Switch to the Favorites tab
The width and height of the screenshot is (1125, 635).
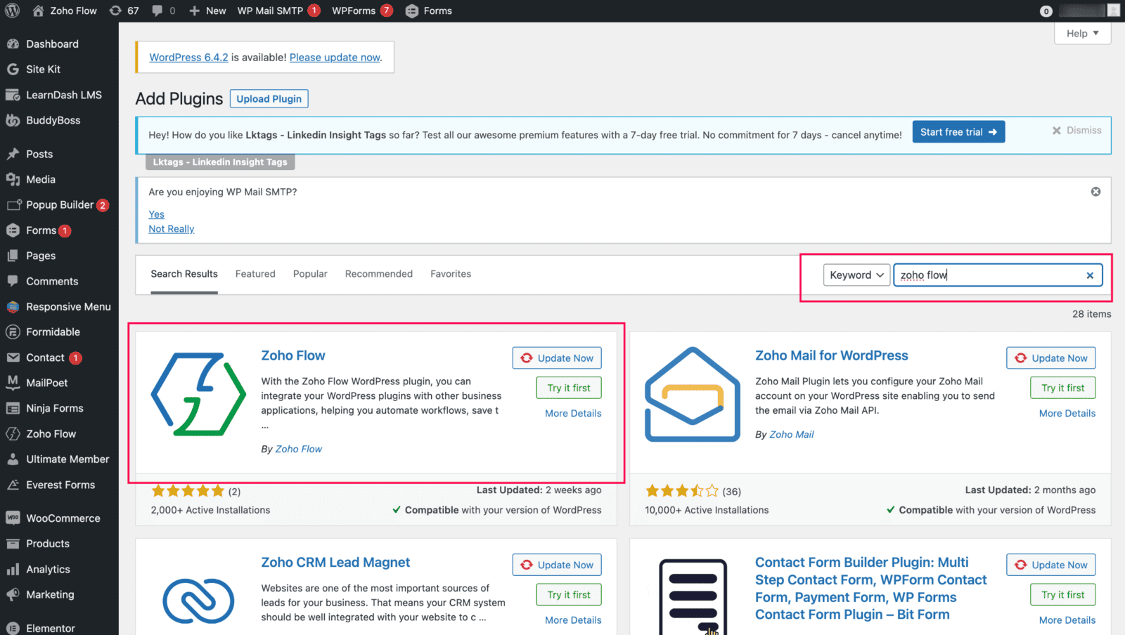451,274
